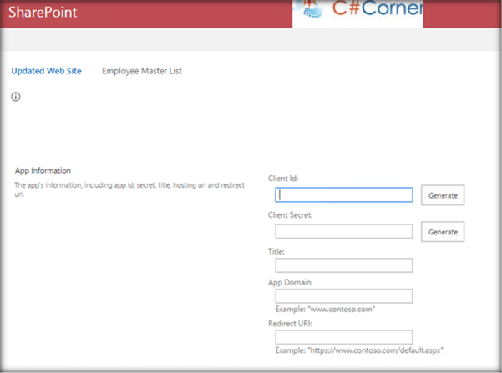Select the Title input box
Image resolution: width=502 pixels, height=373 pixels.
[344, 265]
